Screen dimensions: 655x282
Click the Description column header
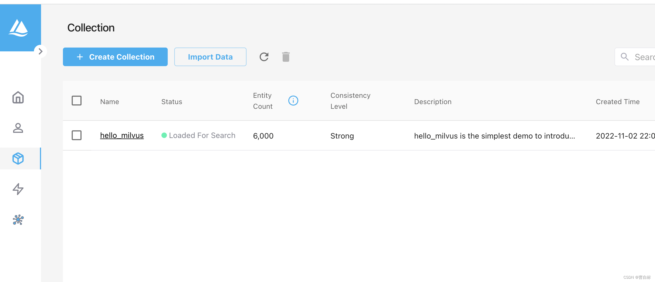coord(433,102)
